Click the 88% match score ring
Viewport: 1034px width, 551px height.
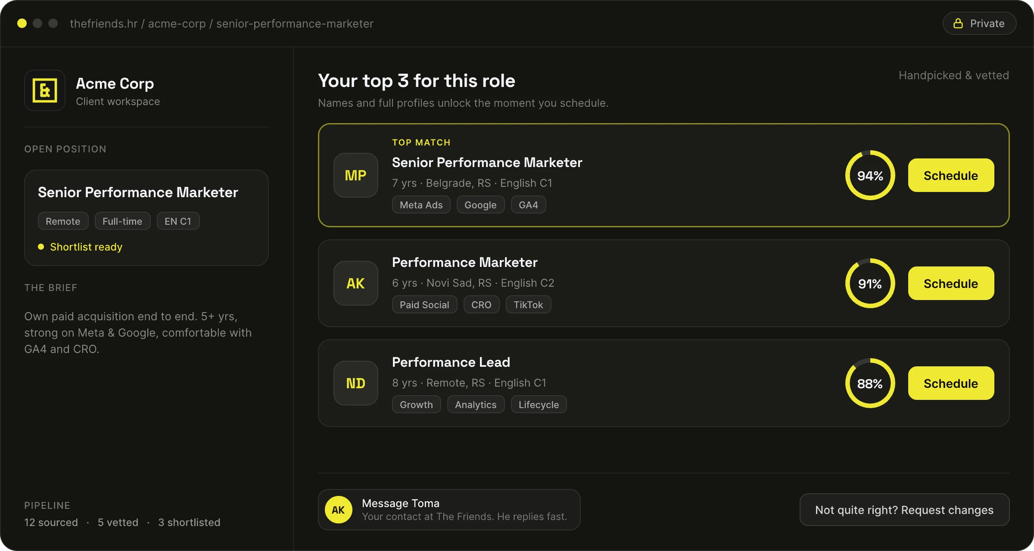[870, 383]
